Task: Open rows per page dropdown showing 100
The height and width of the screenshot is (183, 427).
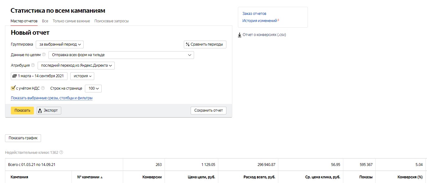Action: pyautogui.click(x=93, y=88)
